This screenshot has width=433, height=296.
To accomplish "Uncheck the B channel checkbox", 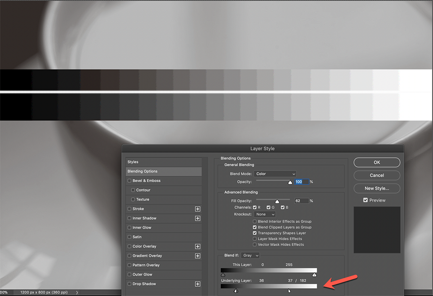I will [282, 208].
